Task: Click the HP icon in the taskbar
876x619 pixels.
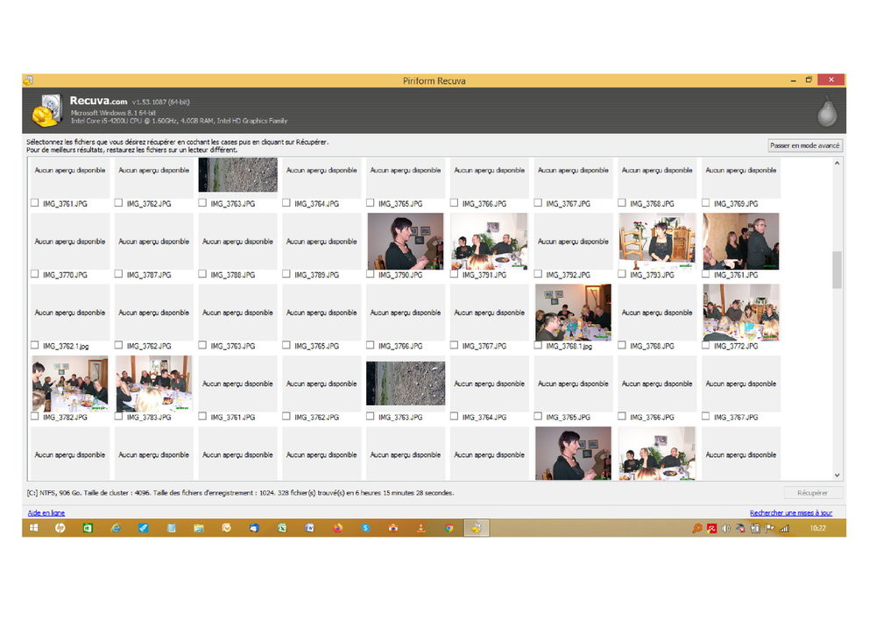Action: click(60, 528)
